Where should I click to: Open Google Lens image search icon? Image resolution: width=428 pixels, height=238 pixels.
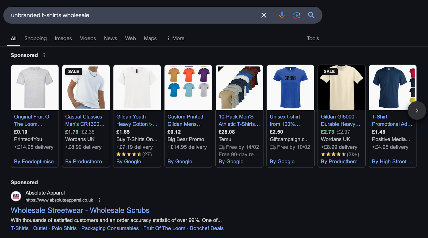(x=297, y=15)
